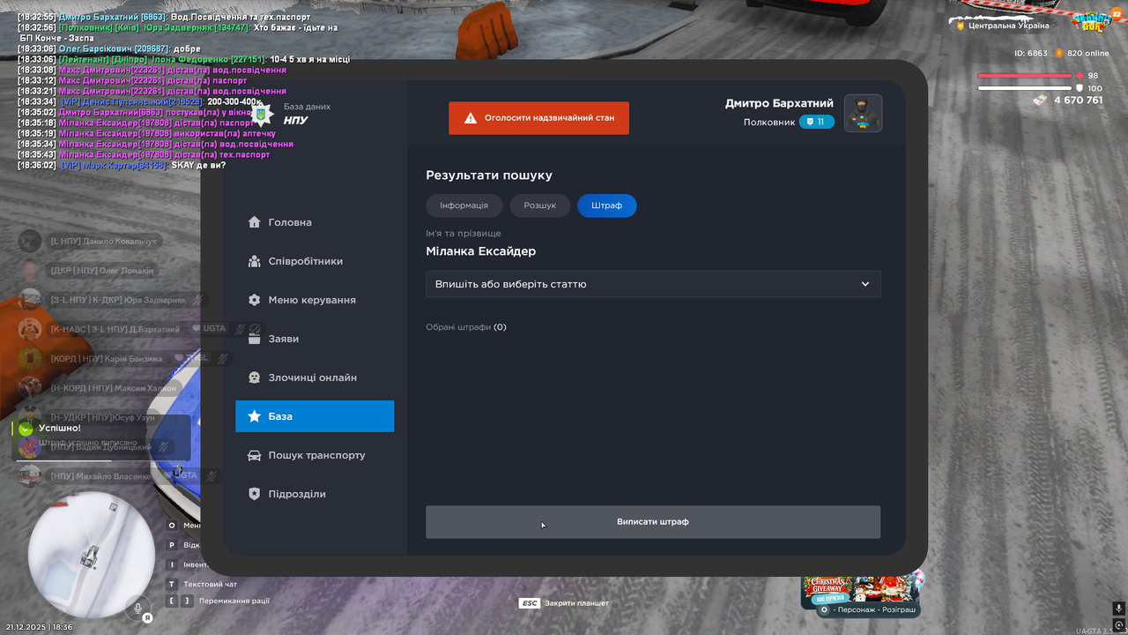Switch to the Інформація tab
Screen dimensions: 1128x635
tap(464, 205)
